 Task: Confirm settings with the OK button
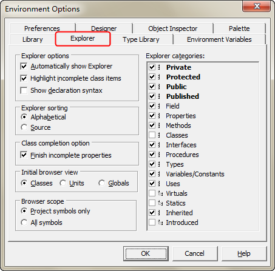tap(146, 253)
